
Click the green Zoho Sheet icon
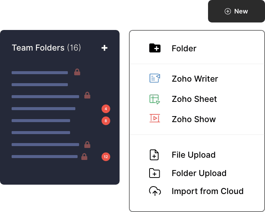155,99
